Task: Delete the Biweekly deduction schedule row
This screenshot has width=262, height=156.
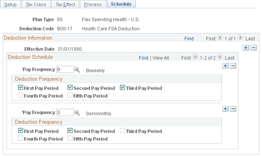Action: [233, 66]
